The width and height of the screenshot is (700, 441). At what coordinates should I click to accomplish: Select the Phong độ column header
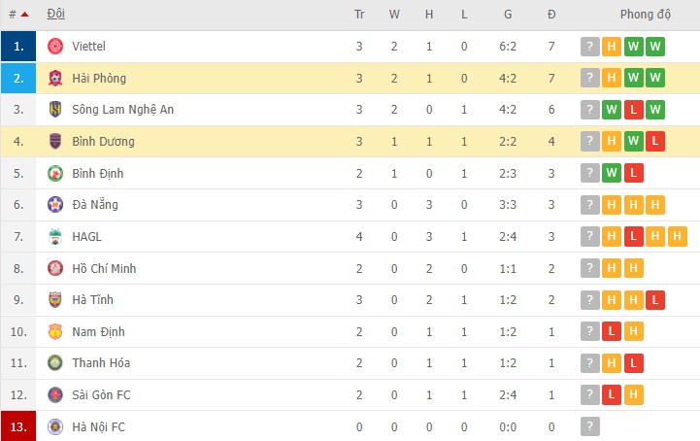[646, 15]
